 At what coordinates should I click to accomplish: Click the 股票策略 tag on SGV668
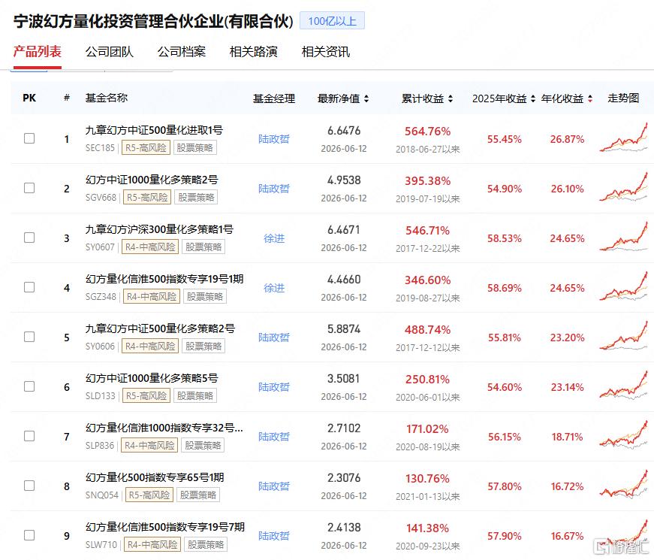(x=196, y=198)
